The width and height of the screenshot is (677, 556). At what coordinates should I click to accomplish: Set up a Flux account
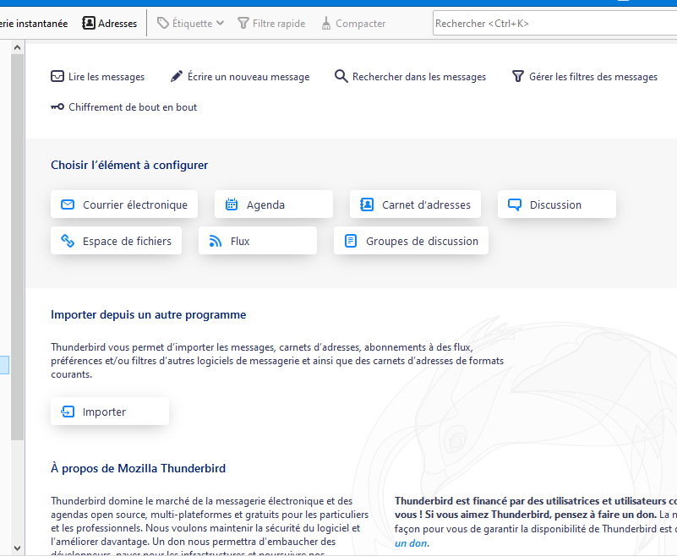tap(257, 241)
